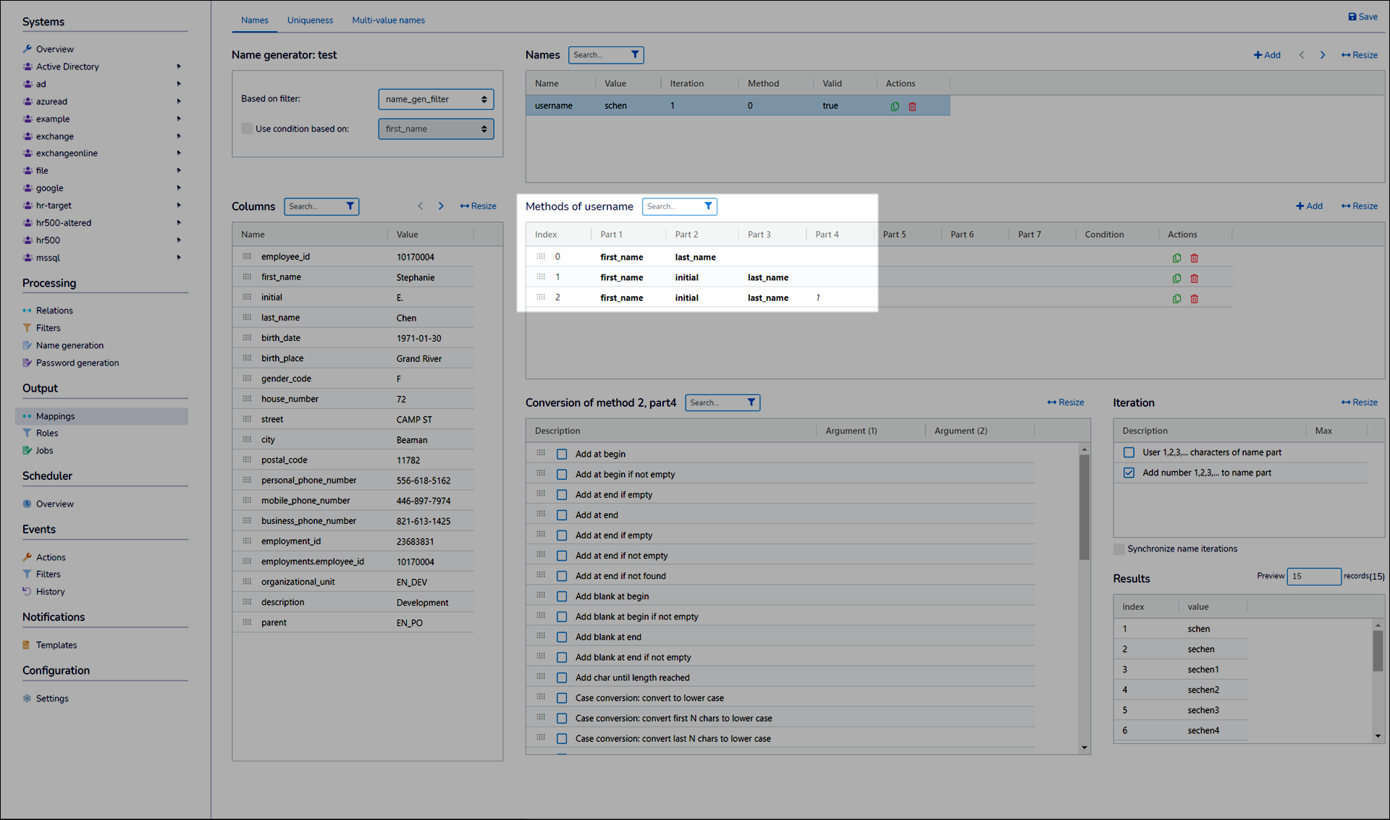Open the first_name condition dropdown
The height and width of the screenshot is (820, 1390).
436,129
